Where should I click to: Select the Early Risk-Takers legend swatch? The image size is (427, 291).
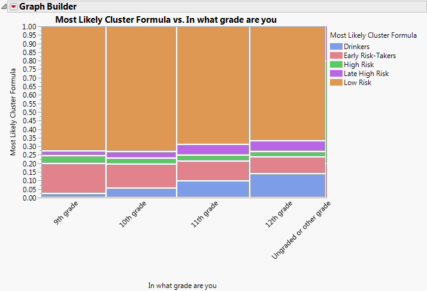coord(336,56)
